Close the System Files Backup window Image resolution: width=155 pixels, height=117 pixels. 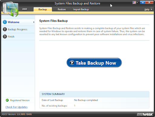click(x=149, y=2)
